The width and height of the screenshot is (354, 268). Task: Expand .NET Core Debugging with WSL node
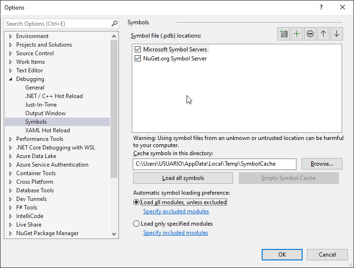point(10,148)
